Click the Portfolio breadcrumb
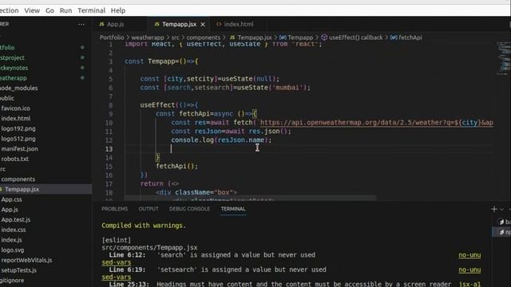This screenshot has height=287, width=511. (112, 37)
